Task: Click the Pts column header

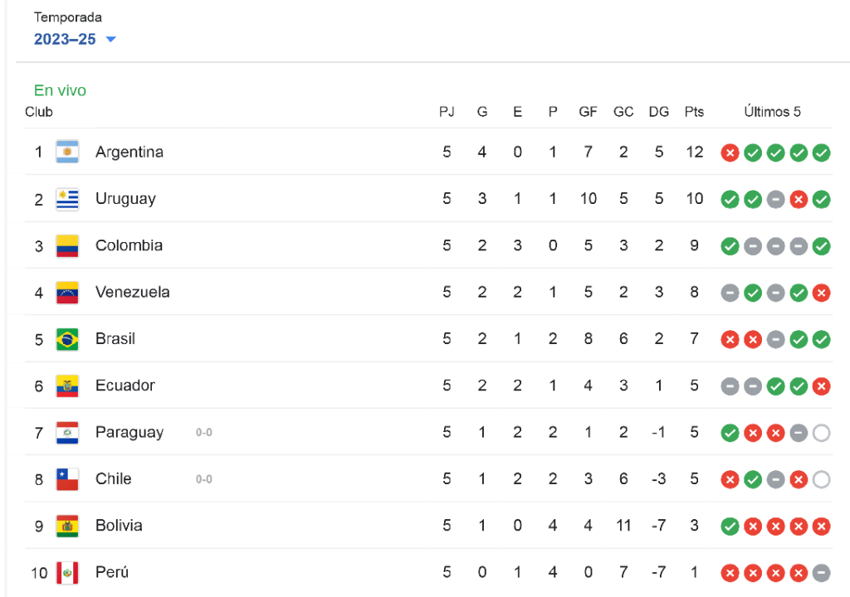Action: (x=694, y=111)
